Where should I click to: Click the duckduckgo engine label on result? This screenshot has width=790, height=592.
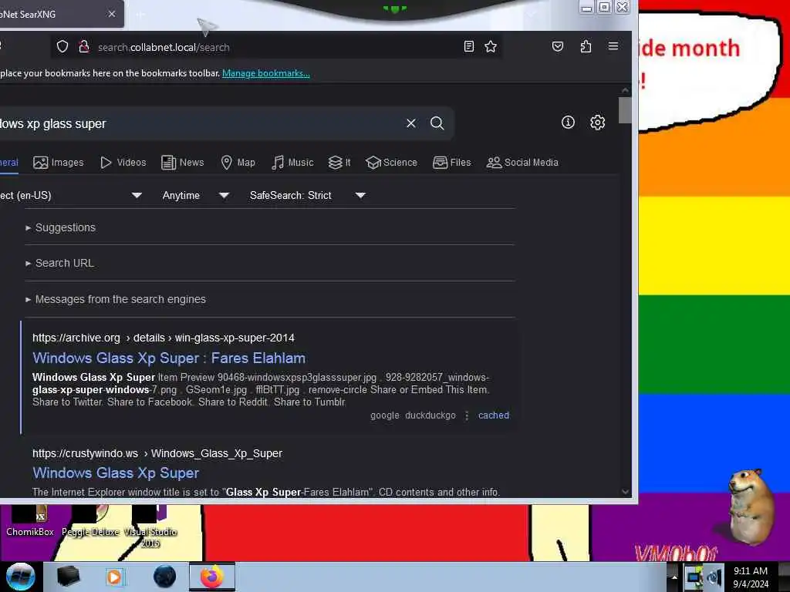pyautogui.click(x=430, y=415)
